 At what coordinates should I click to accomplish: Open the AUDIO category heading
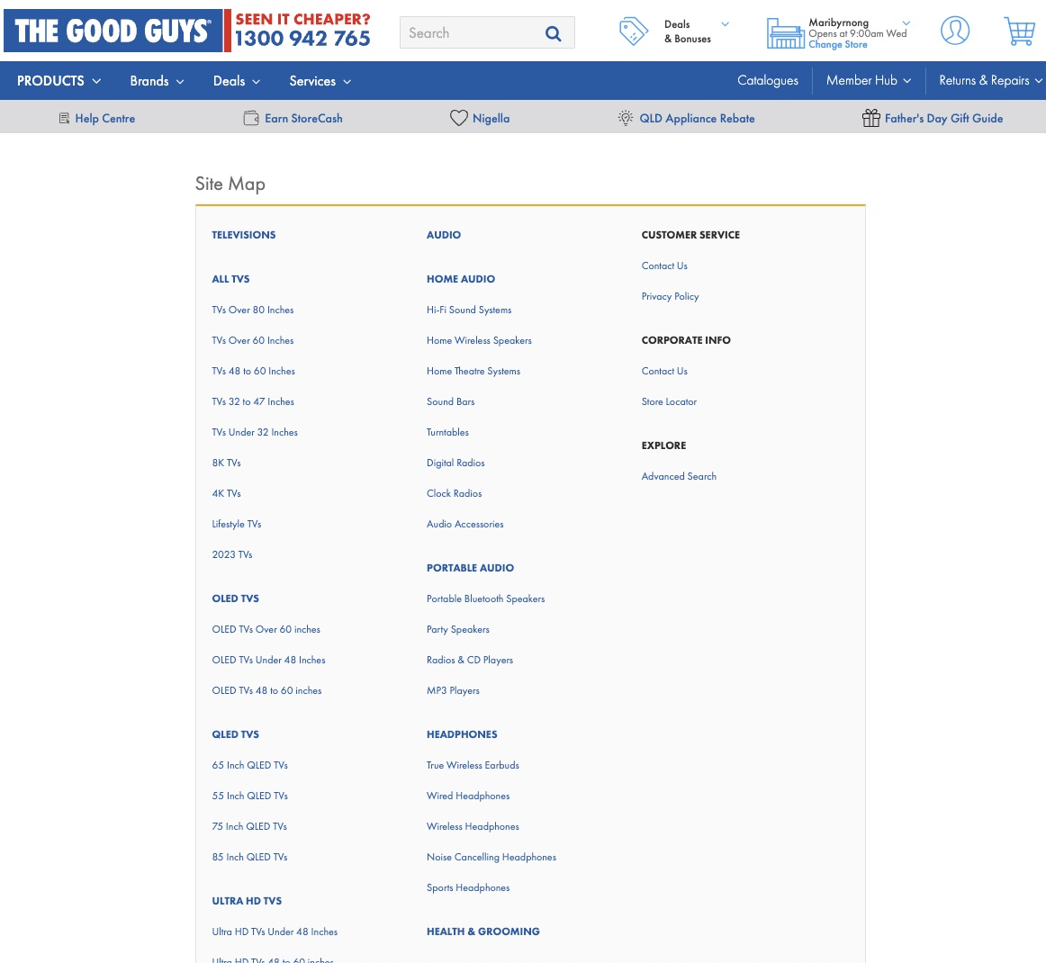tap(444, 235)
